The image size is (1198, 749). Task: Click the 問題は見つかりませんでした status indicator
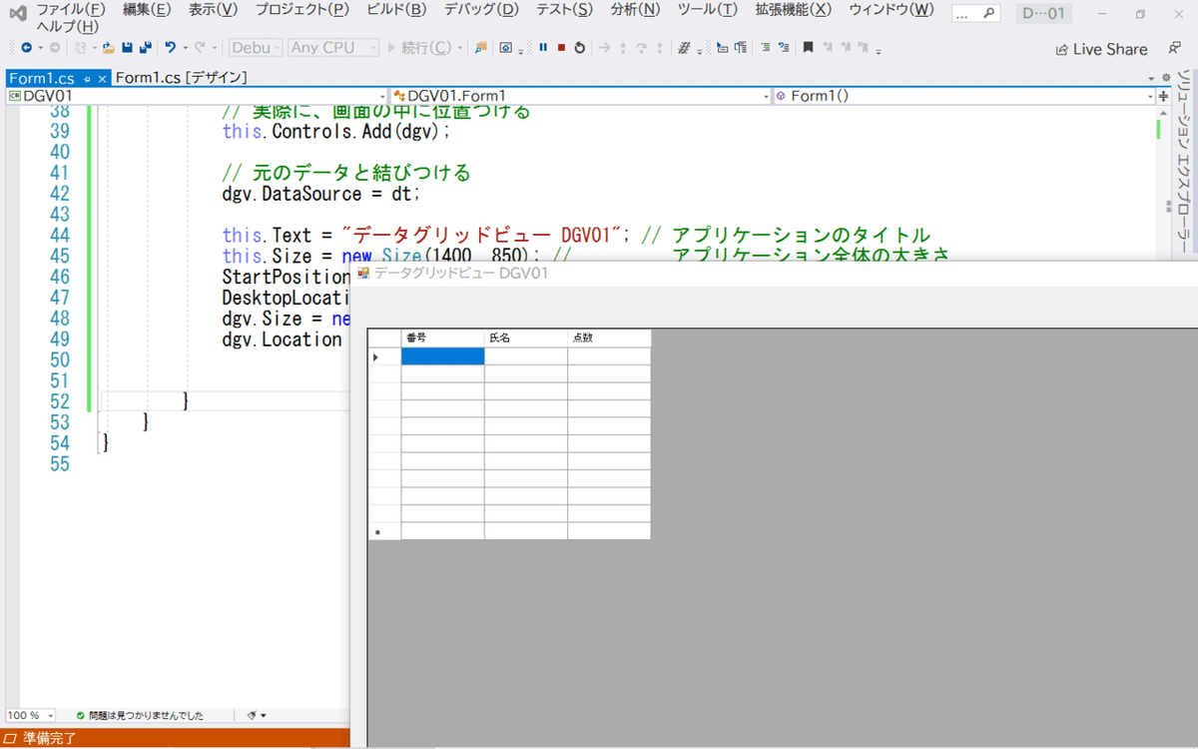[x=140, y=715]
